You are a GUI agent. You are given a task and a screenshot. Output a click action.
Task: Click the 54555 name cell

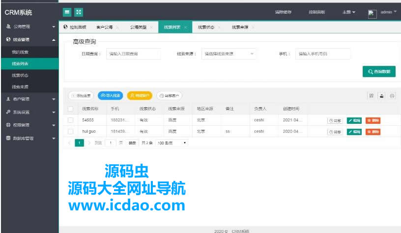pyautogui.click(x=88, y=120)
